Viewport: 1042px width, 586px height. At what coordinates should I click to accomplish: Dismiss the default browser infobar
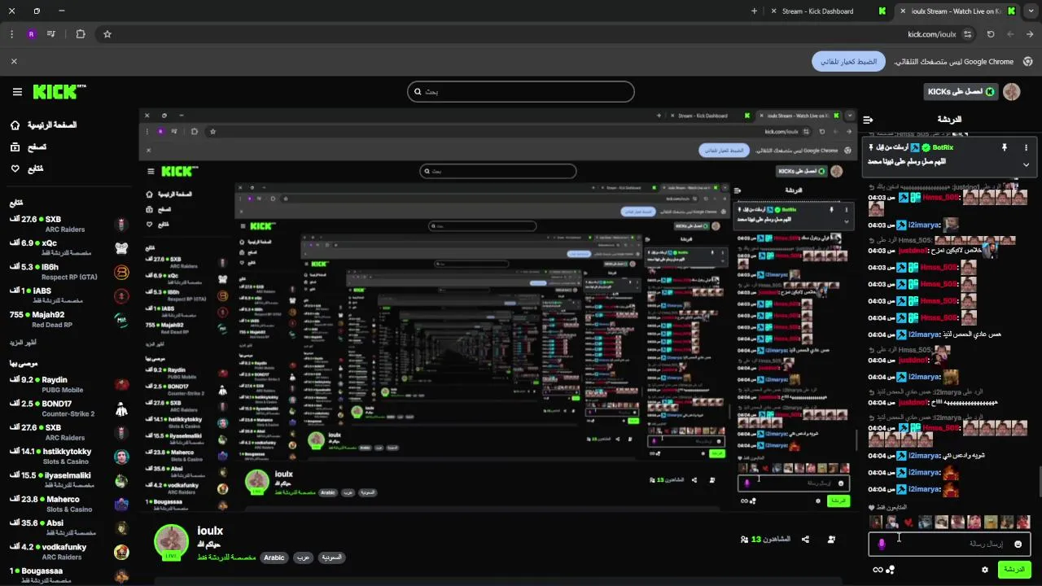pyautogui.click(x=14, y=61)
